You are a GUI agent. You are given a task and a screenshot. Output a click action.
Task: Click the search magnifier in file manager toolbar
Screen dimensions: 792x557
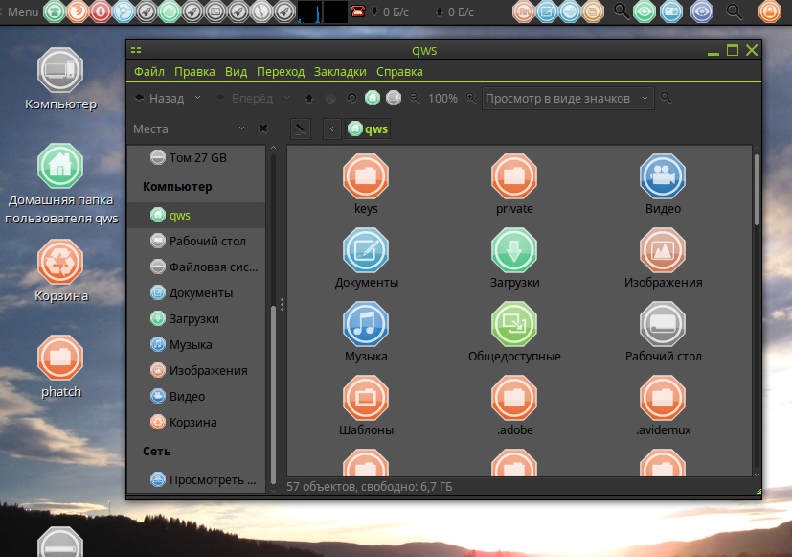[x=666, y=98]
